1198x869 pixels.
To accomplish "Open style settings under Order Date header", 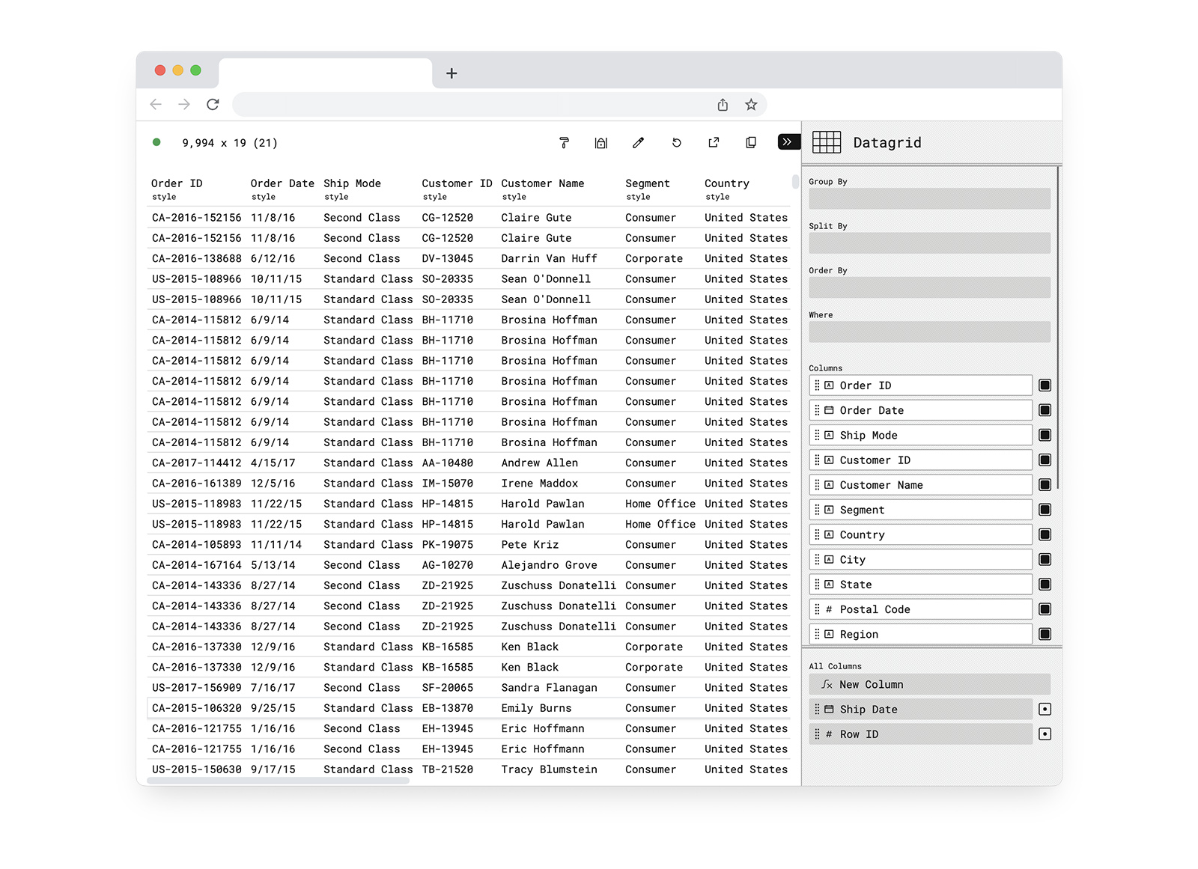I will [264, 197].
